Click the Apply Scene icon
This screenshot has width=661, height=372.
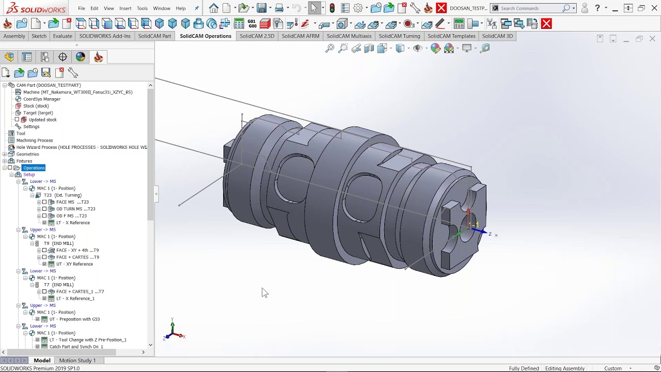449,48
